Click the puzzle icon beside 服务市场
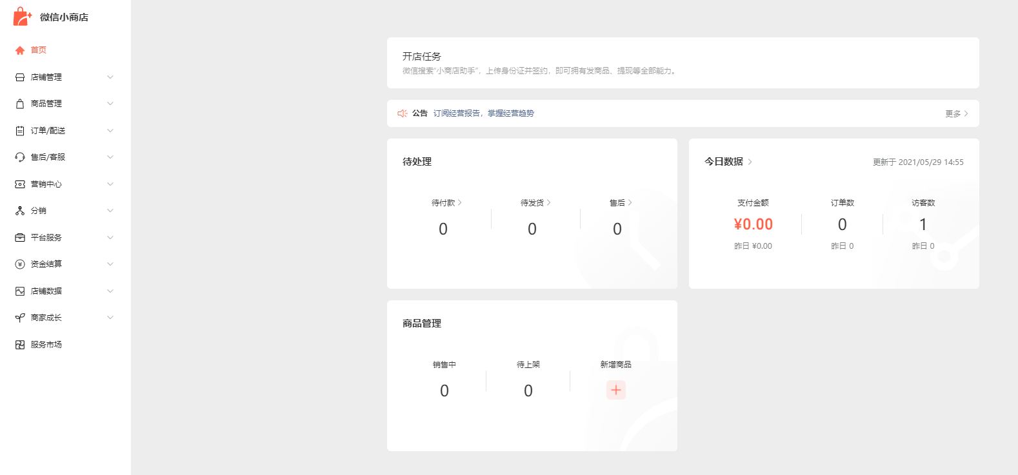 [20, 345]
